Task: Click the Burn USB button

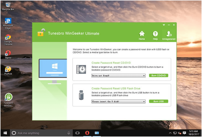Action: pyautogui.click(x=159, y=101)
